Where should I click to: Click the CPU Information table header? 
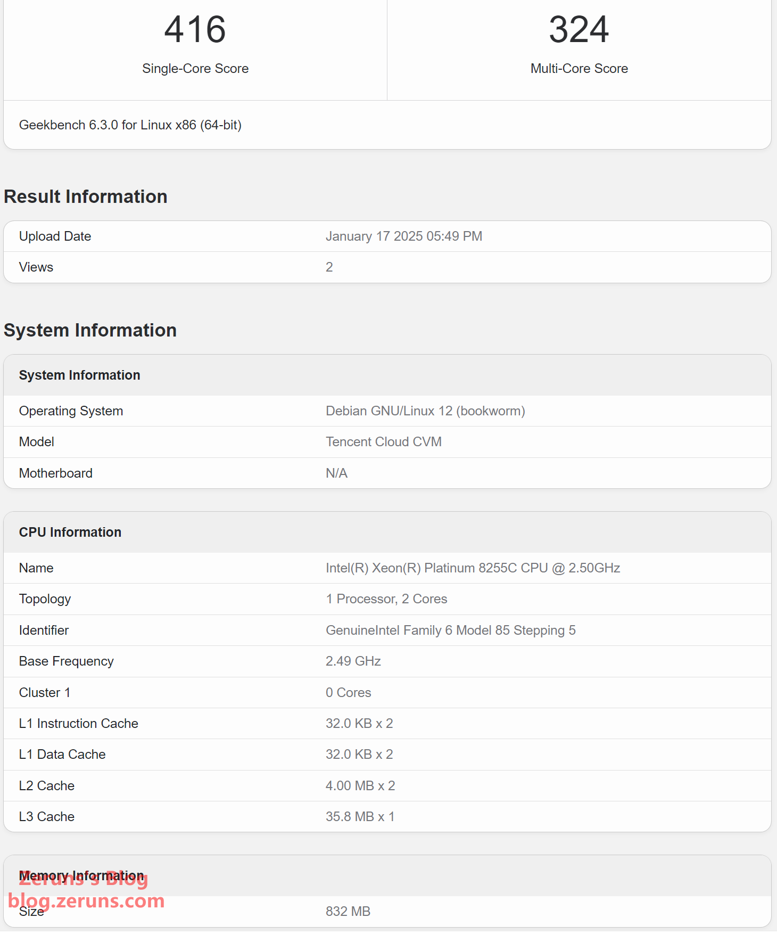70,532
